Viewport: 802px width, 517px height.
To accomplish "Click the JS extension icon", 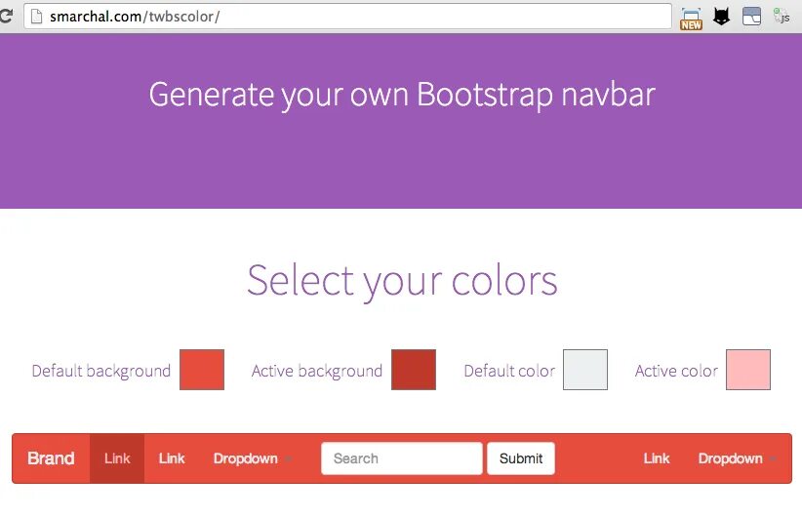I will (x=782, y=16).
